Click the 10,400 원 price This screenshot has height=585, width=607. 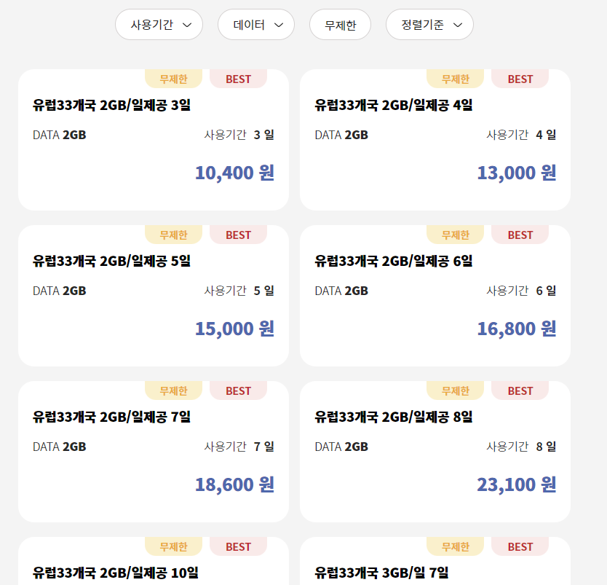pos(234,173)
